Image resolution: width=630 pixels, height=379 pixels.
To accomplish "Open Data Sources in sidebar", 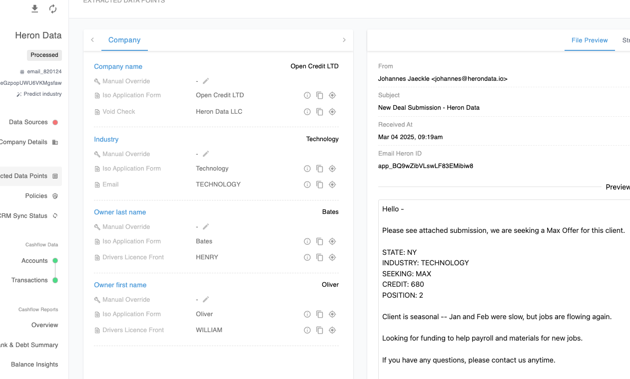I will pos(33,122).
